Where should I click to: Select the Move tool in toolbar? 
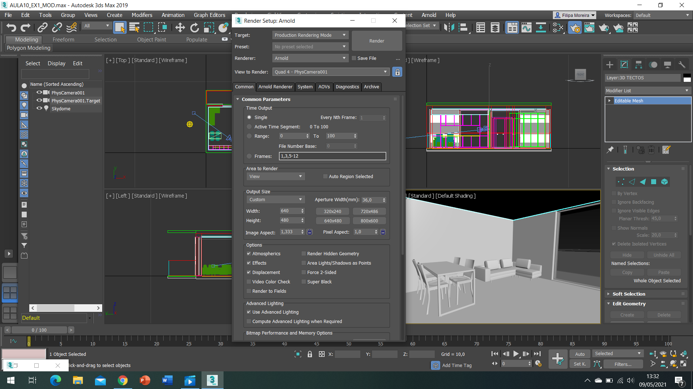pyautogui.click(x=180, y=27)
